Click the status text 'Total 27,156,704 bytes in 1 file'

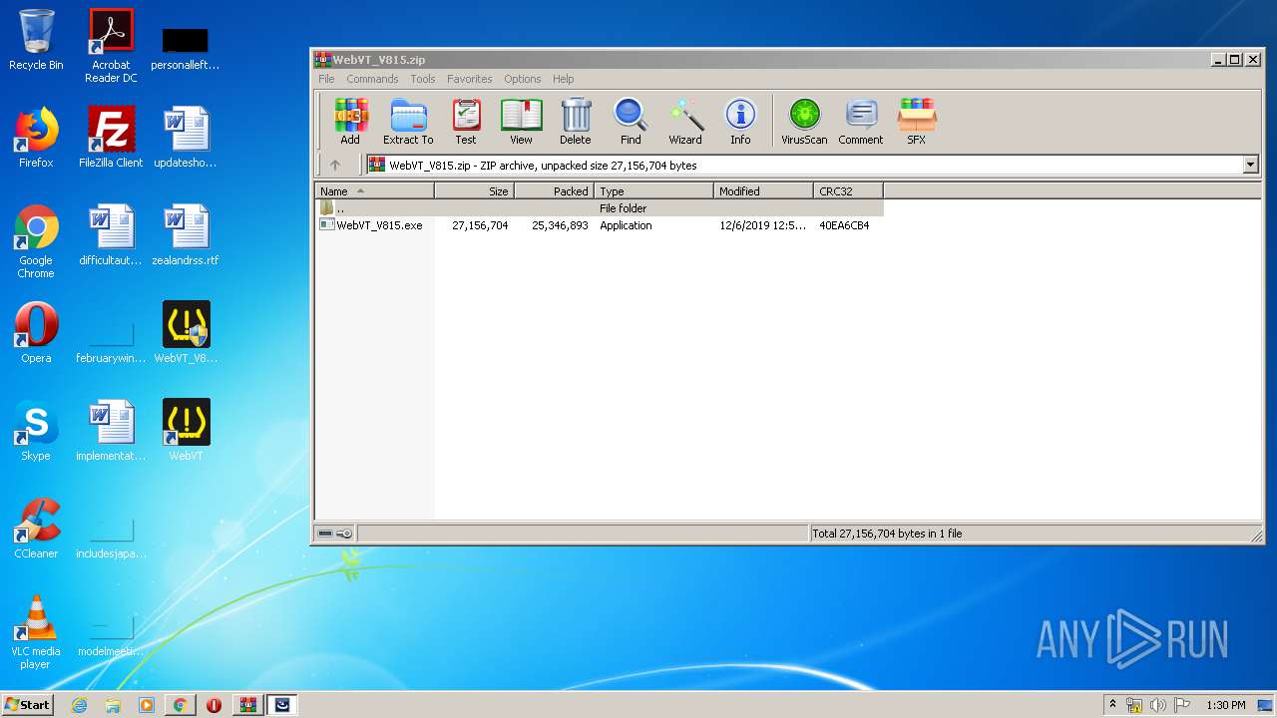887,534
